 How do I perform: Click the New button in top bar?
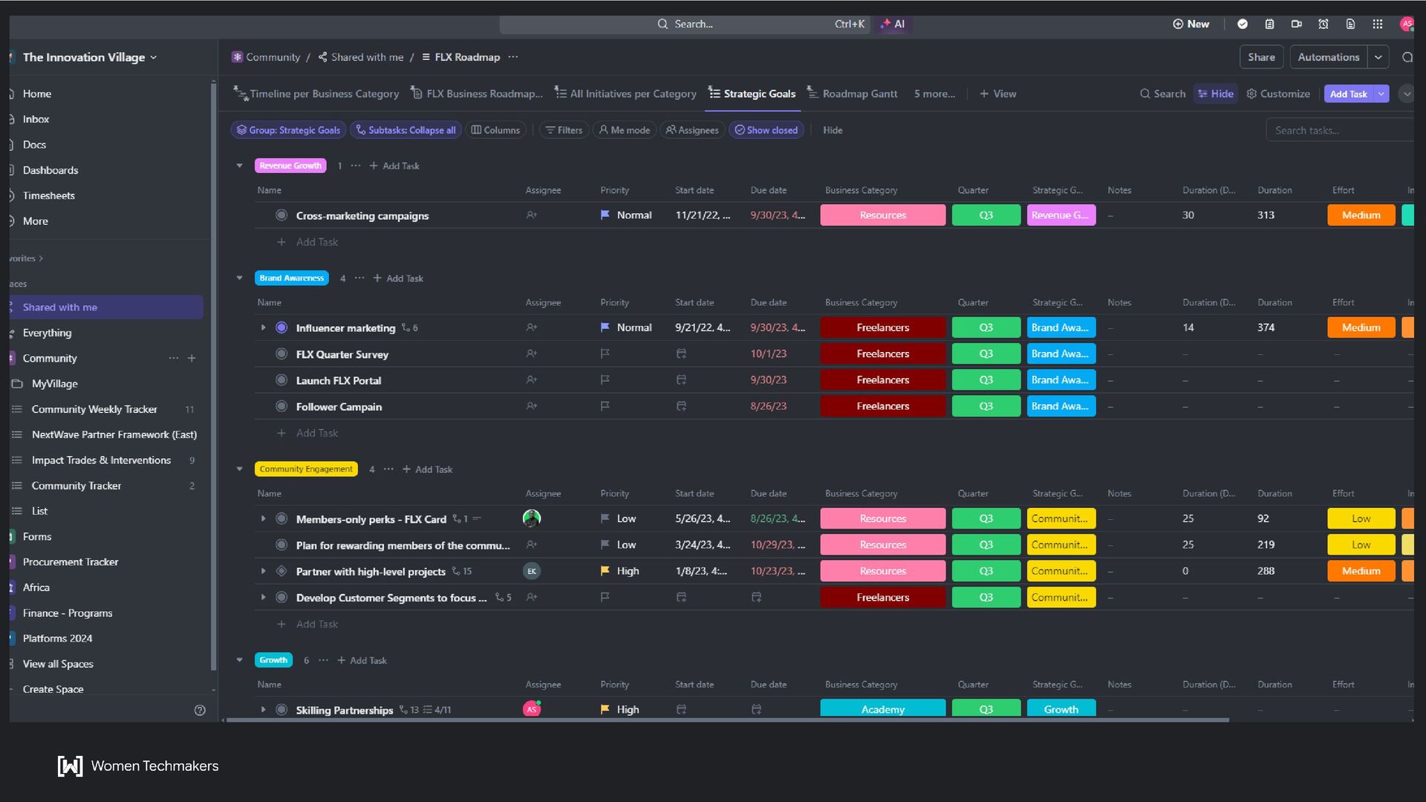[x=1191, y=24]
